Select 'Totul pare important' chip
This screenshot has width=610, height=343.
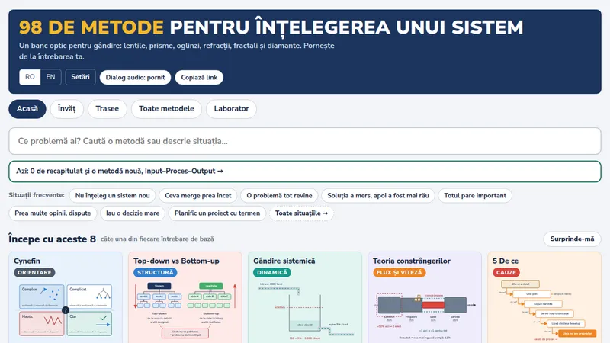[475, 196]
